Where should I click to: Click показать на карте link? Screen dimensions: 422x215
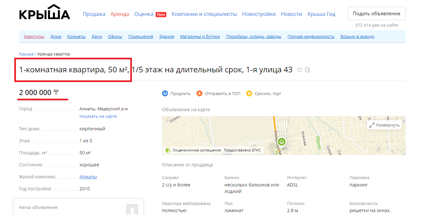click(98, 116)
